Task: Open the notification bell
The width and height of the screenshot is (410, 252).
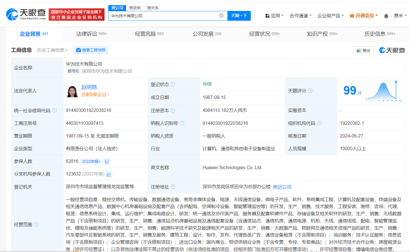Action: [x=386, y=16]
